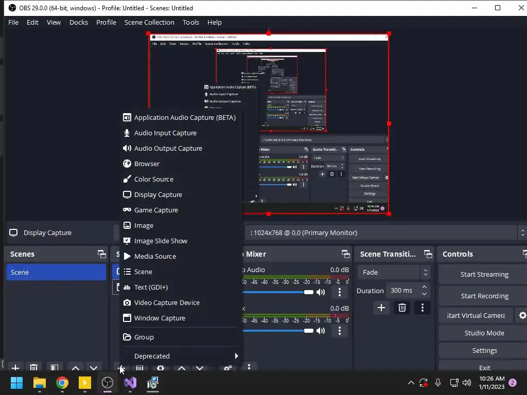The height and width of the screenshot is (395, 527).
Task: Move scene down in Scenes list
Action: tap(94, 368)
